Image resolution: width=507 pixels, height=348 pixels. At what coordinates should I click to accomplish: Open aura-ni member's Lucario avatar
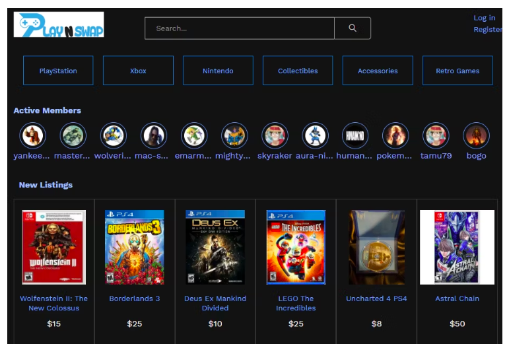(x=316, y=135)
